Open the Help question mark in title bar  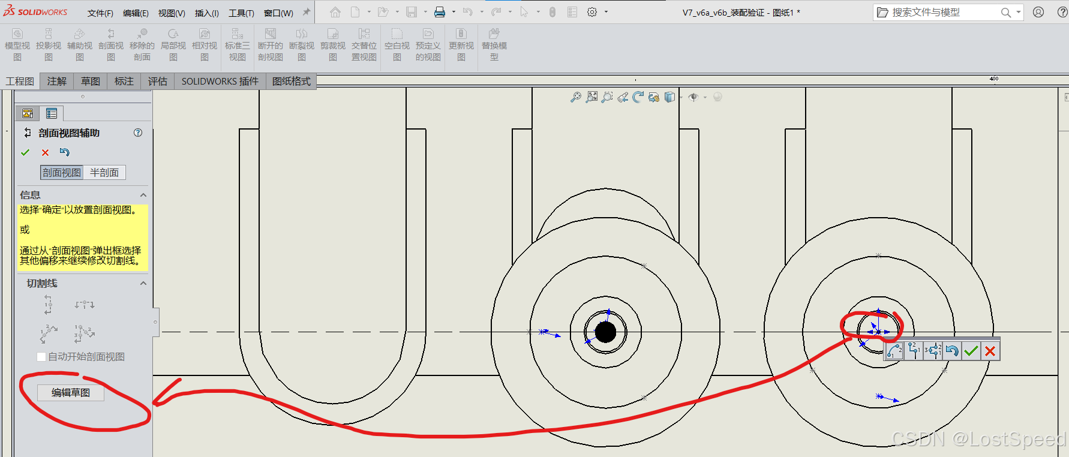[x=1062, y=12]
